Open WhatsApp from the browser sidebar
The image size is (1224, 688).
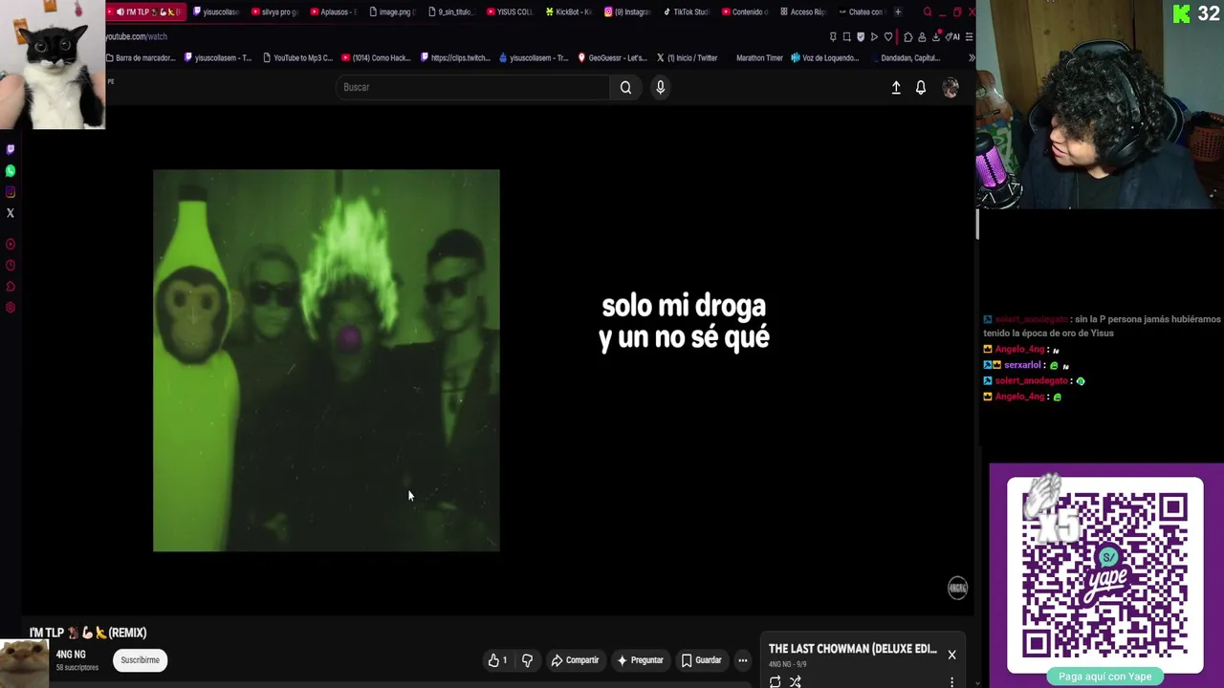(x=11, y=170)
